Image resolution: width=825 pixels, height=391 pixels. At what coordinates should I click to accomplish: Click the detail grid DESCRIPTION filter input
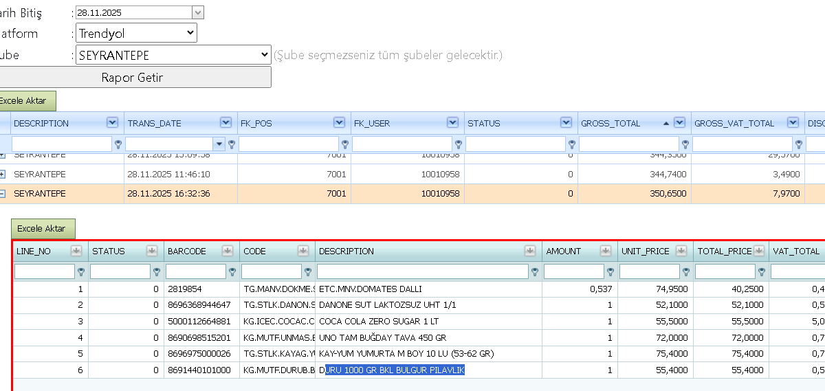click(x=423, y=271)
